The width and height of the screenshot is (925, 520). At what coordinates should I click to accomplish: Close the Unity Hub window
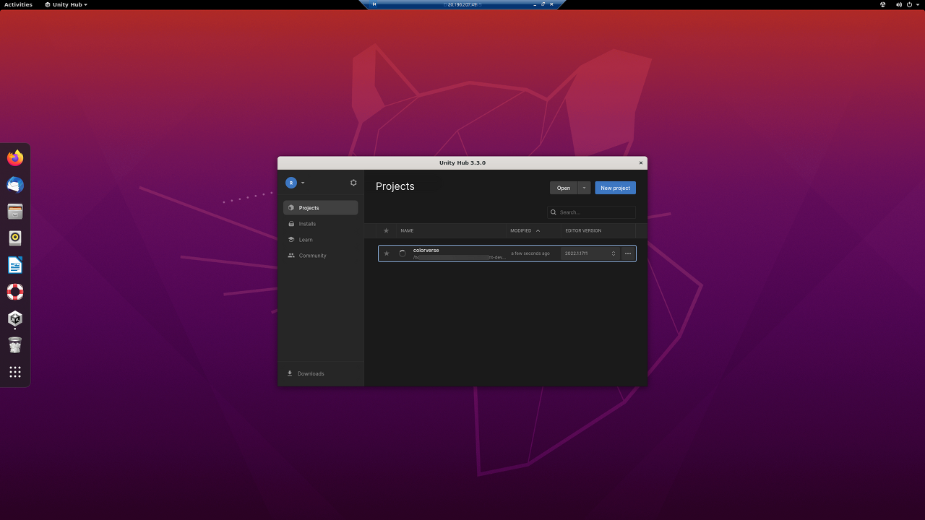pos(640,163)
